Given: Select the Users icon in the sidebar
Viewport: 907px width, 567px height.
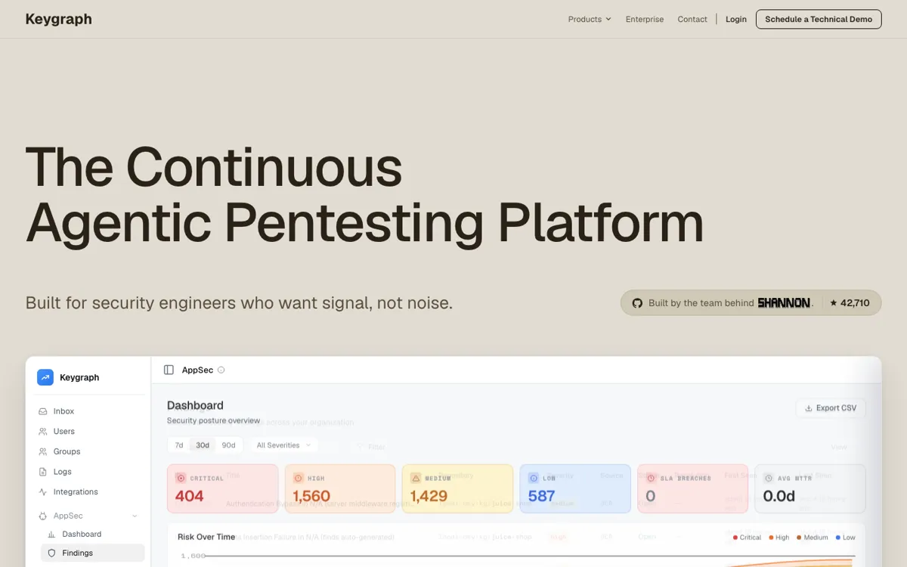Looking at the screenshot, I should pos(43,432).
